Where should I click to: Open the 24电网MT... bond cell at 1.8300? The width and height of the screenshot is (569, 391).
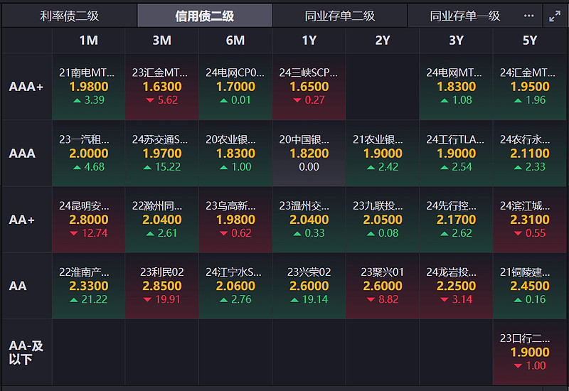coord(456,87)
